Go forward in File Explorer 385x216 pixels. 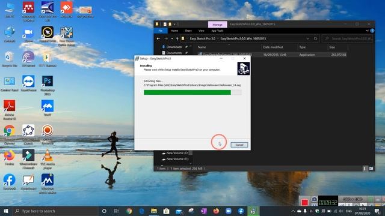(166, 38)
